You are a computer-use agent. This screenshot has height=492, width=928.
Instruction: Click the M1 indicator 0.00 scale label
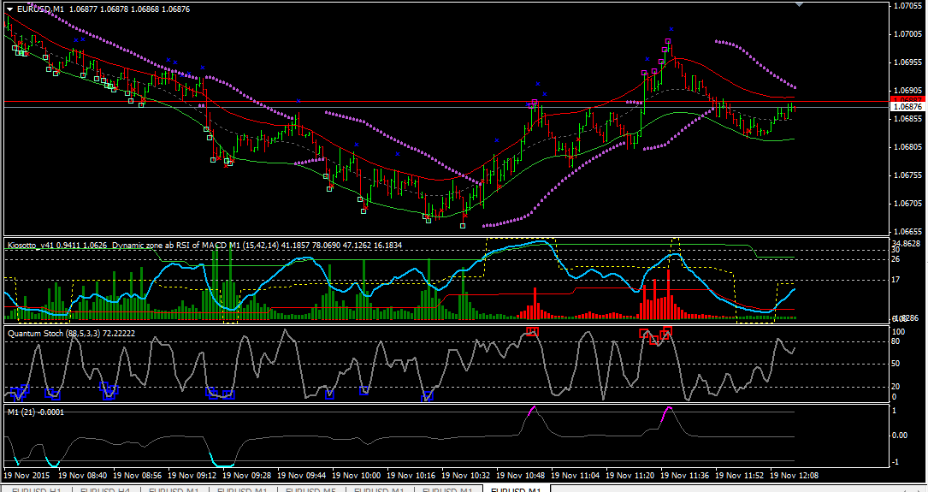coord(900,436)
